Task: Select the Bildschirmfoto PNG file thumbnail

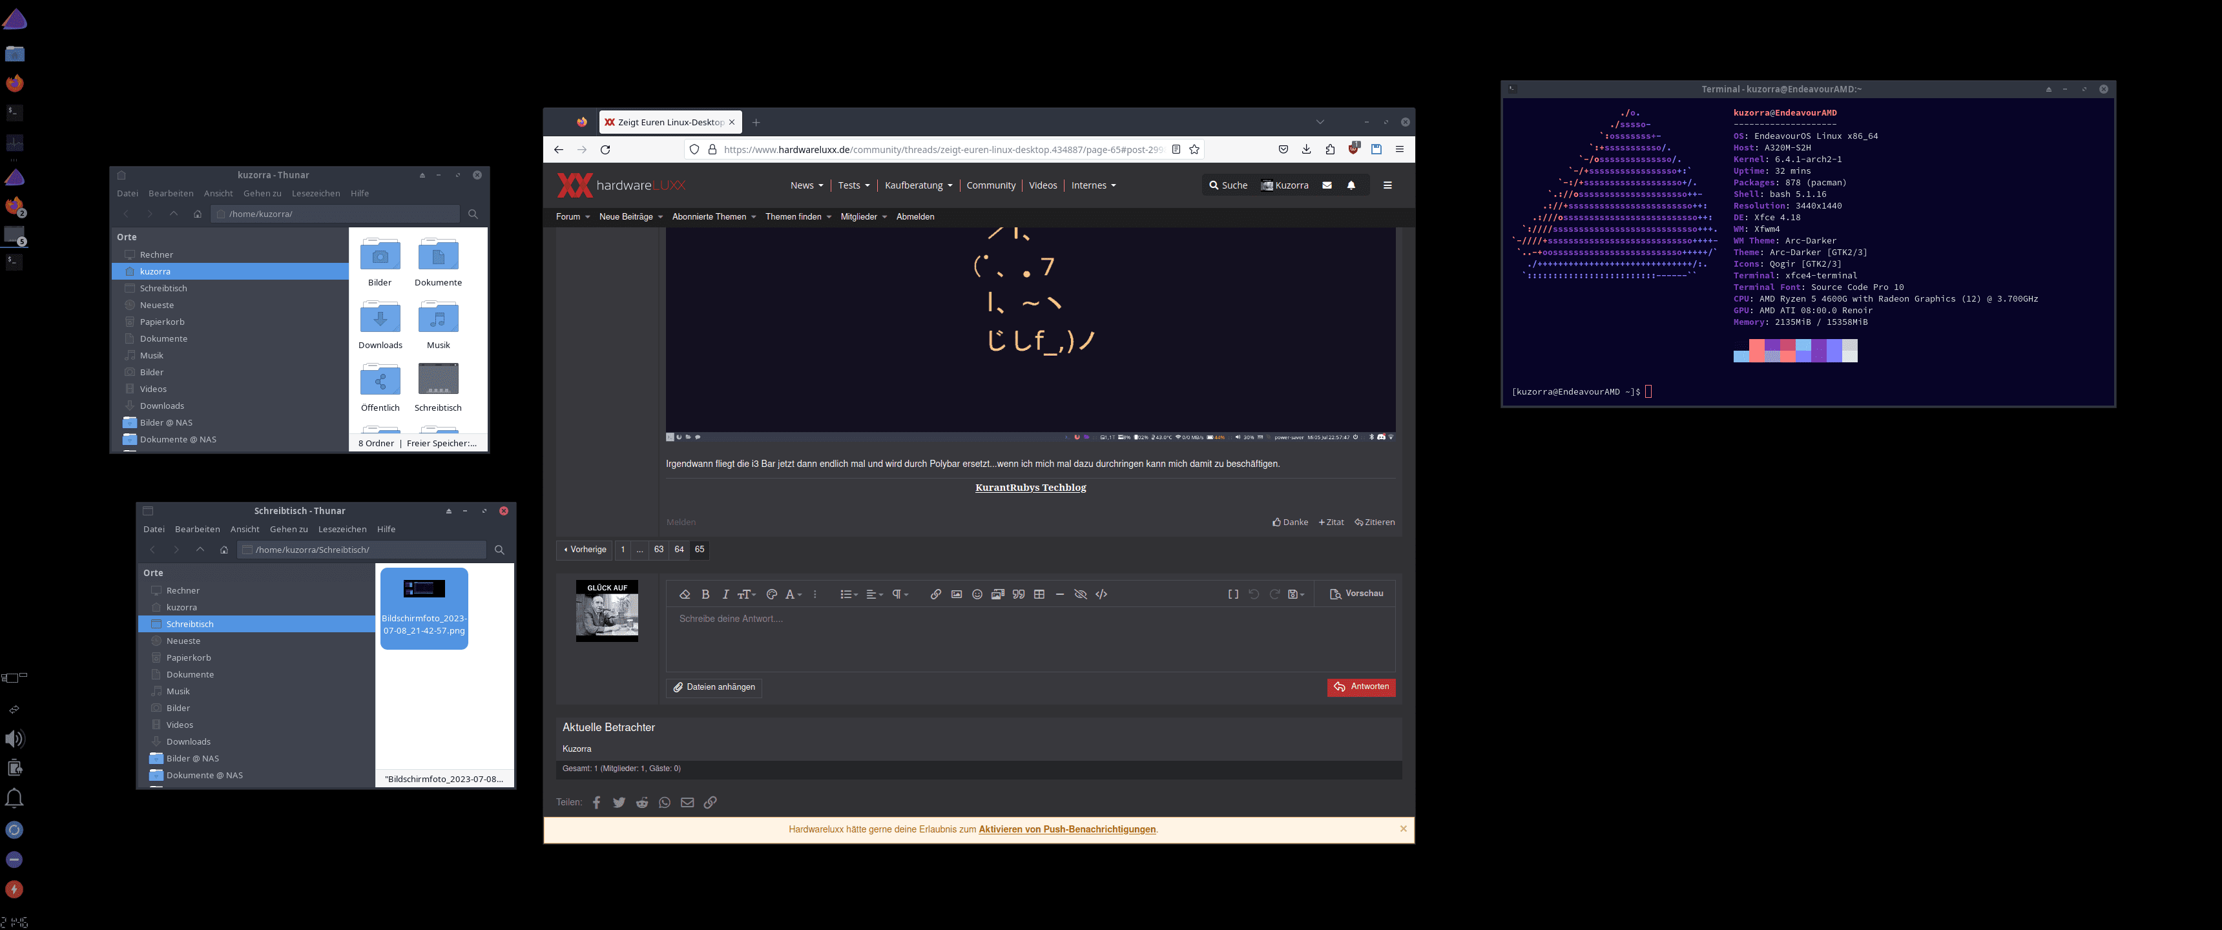Action: point(424,607)
